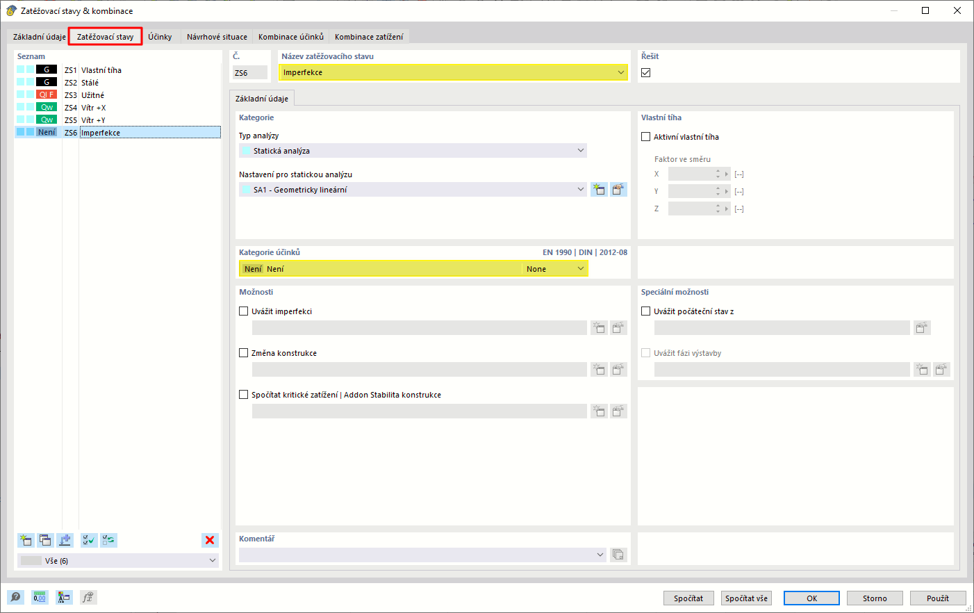Click the blue plus insert icon below list

point(65,540)
